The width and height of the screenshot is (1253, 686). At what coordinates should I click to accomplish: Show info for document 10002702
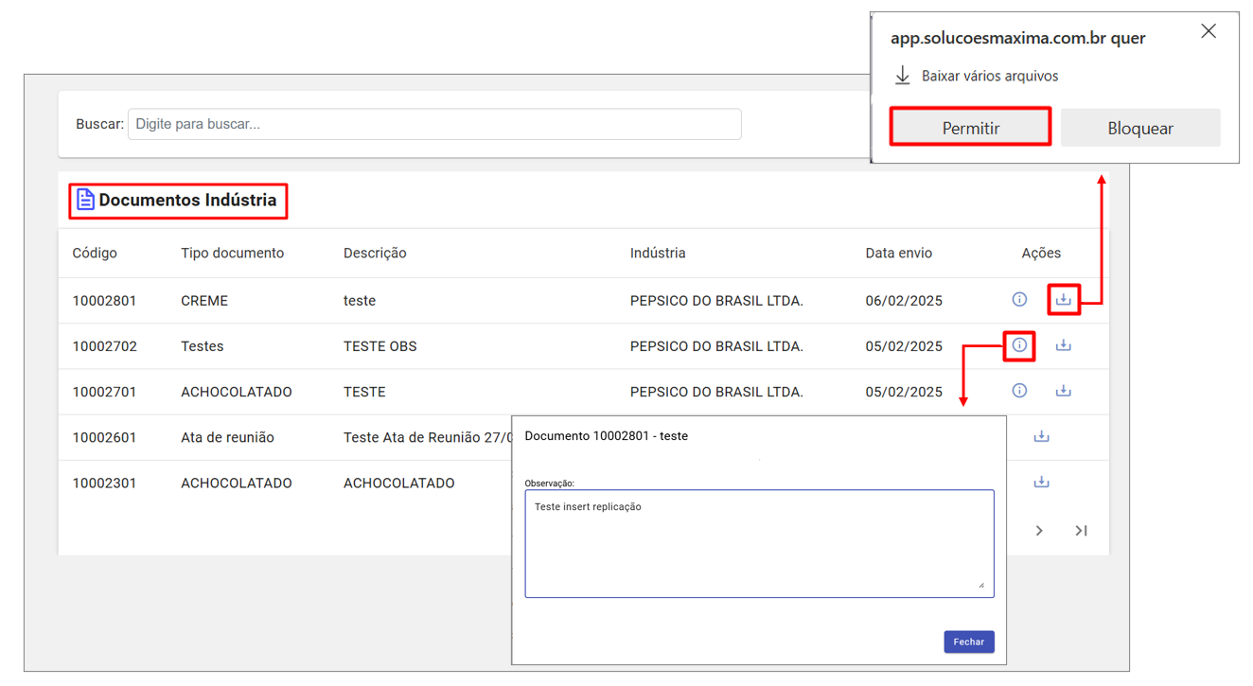coord(1019,345)
